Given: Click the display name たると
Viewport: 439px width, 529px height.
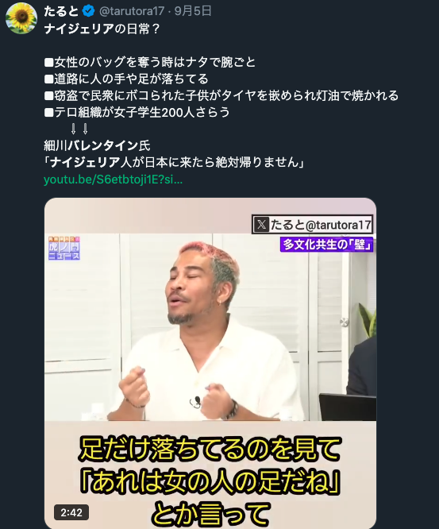Looking at the screenshot, I should [61, 11].
